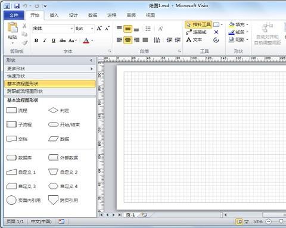This screenshot has height=228, width=286.
Task: Select Cross-functional flowchart shapes (跨职能流程图形状)
Action: click(x=50, y=91)
